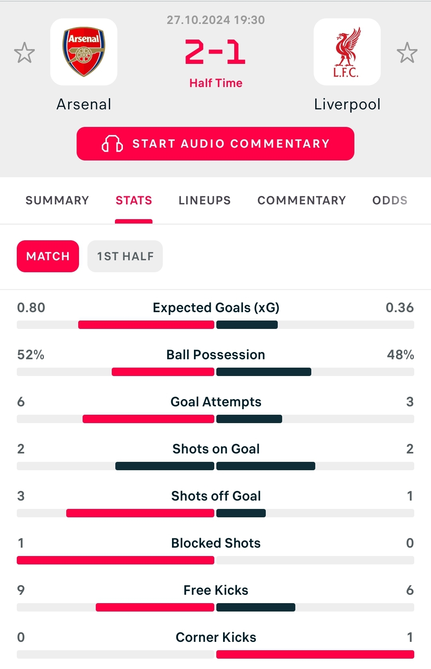Go to the Commentary tab

pos(301,200)
